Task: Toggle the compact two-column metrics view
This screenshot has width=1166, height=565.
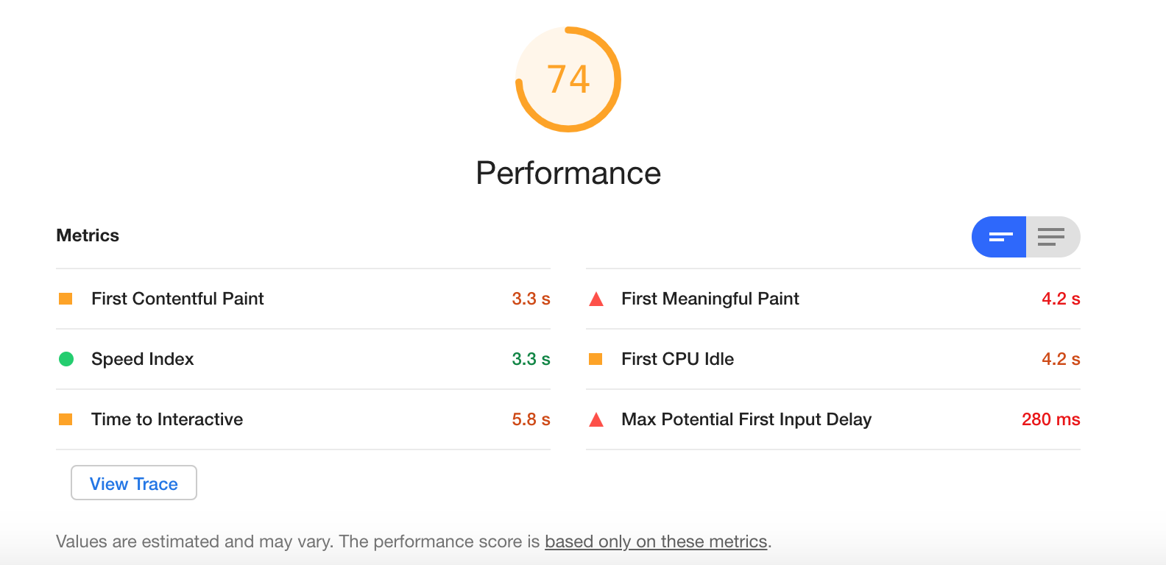Action: pos(999,237)
